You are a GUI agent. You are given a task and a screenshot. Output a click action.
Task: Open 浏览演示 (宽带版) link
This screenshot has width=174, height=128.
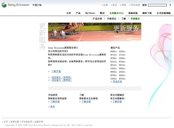(62, 80)
